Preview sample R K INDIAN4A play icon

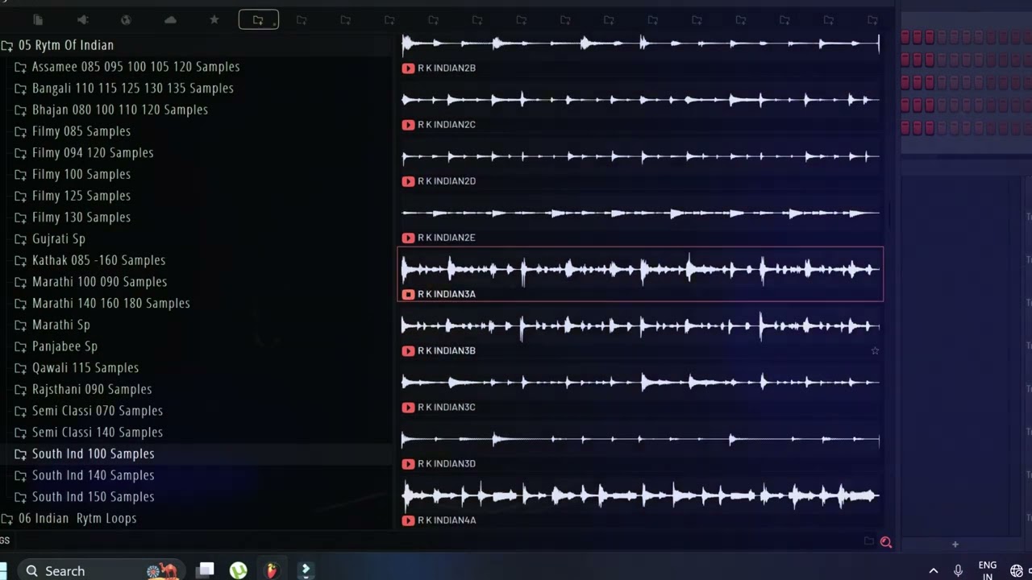pyautogui.click(x=408, y=520)
